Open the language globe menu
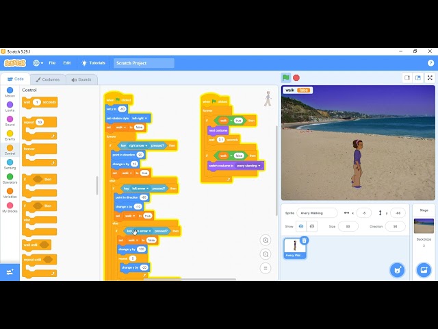The height and width of the screenshot is (329, 438). [38, 63]
